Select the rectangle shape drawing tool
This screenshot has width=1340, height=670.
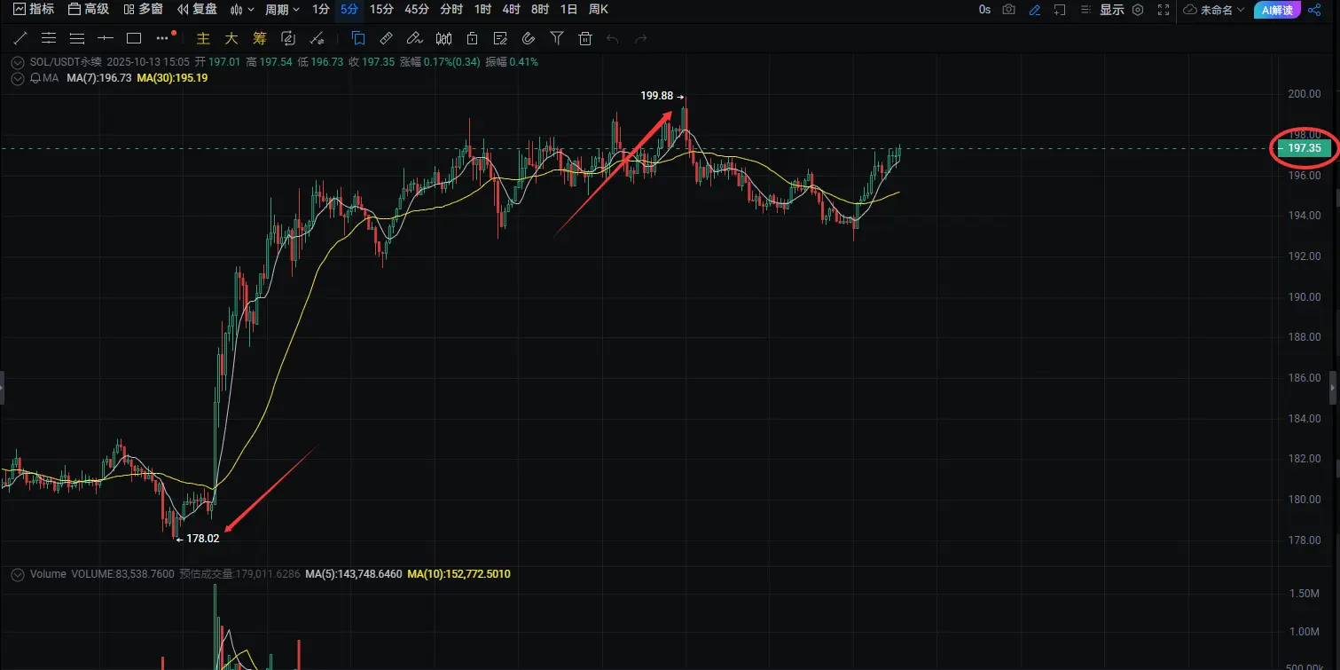tap(134, 38)
